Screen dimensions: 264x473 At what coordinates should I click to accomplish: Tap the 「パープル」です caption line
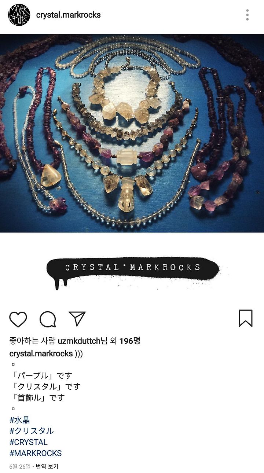coord(41,375)
